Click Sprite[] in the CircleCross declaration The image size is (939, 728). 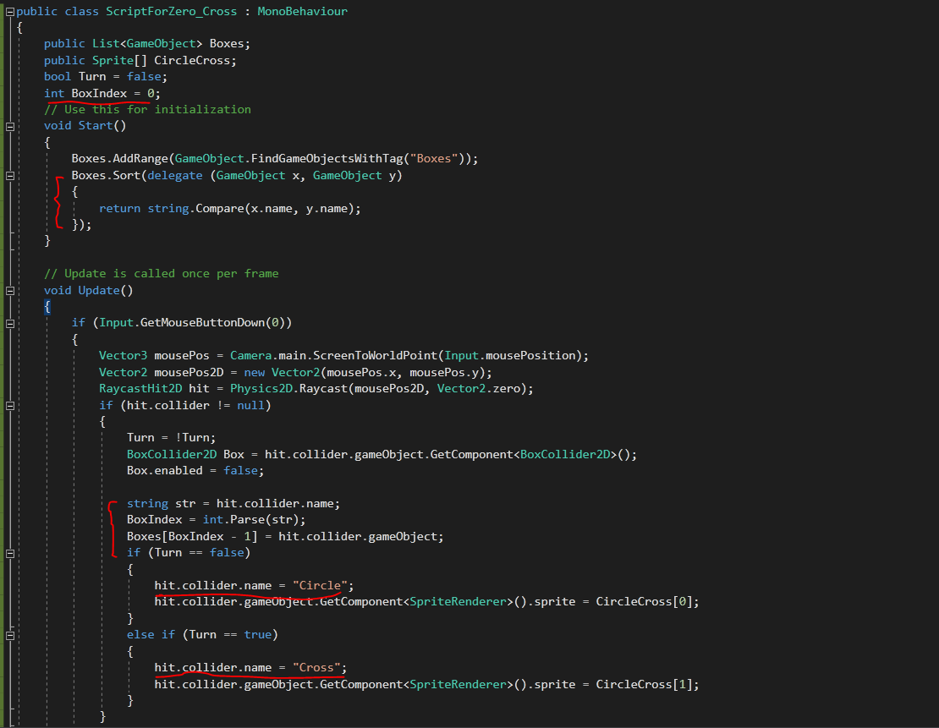click(120, 61)
